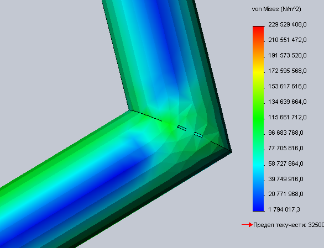Click the yellow band of the color bar
Screen dimensions: 324x248
pos(258,72)
